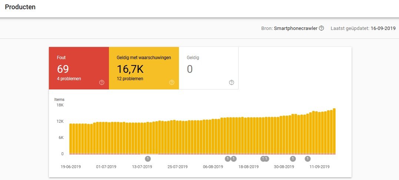Click the 4 problemen text
The width and height of the screenshot is (399, 180).
(69, 79)
